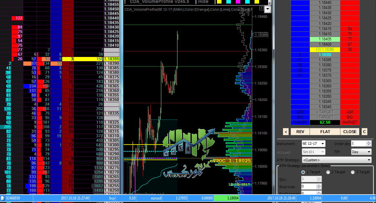
Task: Click the - TARGET cell
Action: tap(325, 117)
